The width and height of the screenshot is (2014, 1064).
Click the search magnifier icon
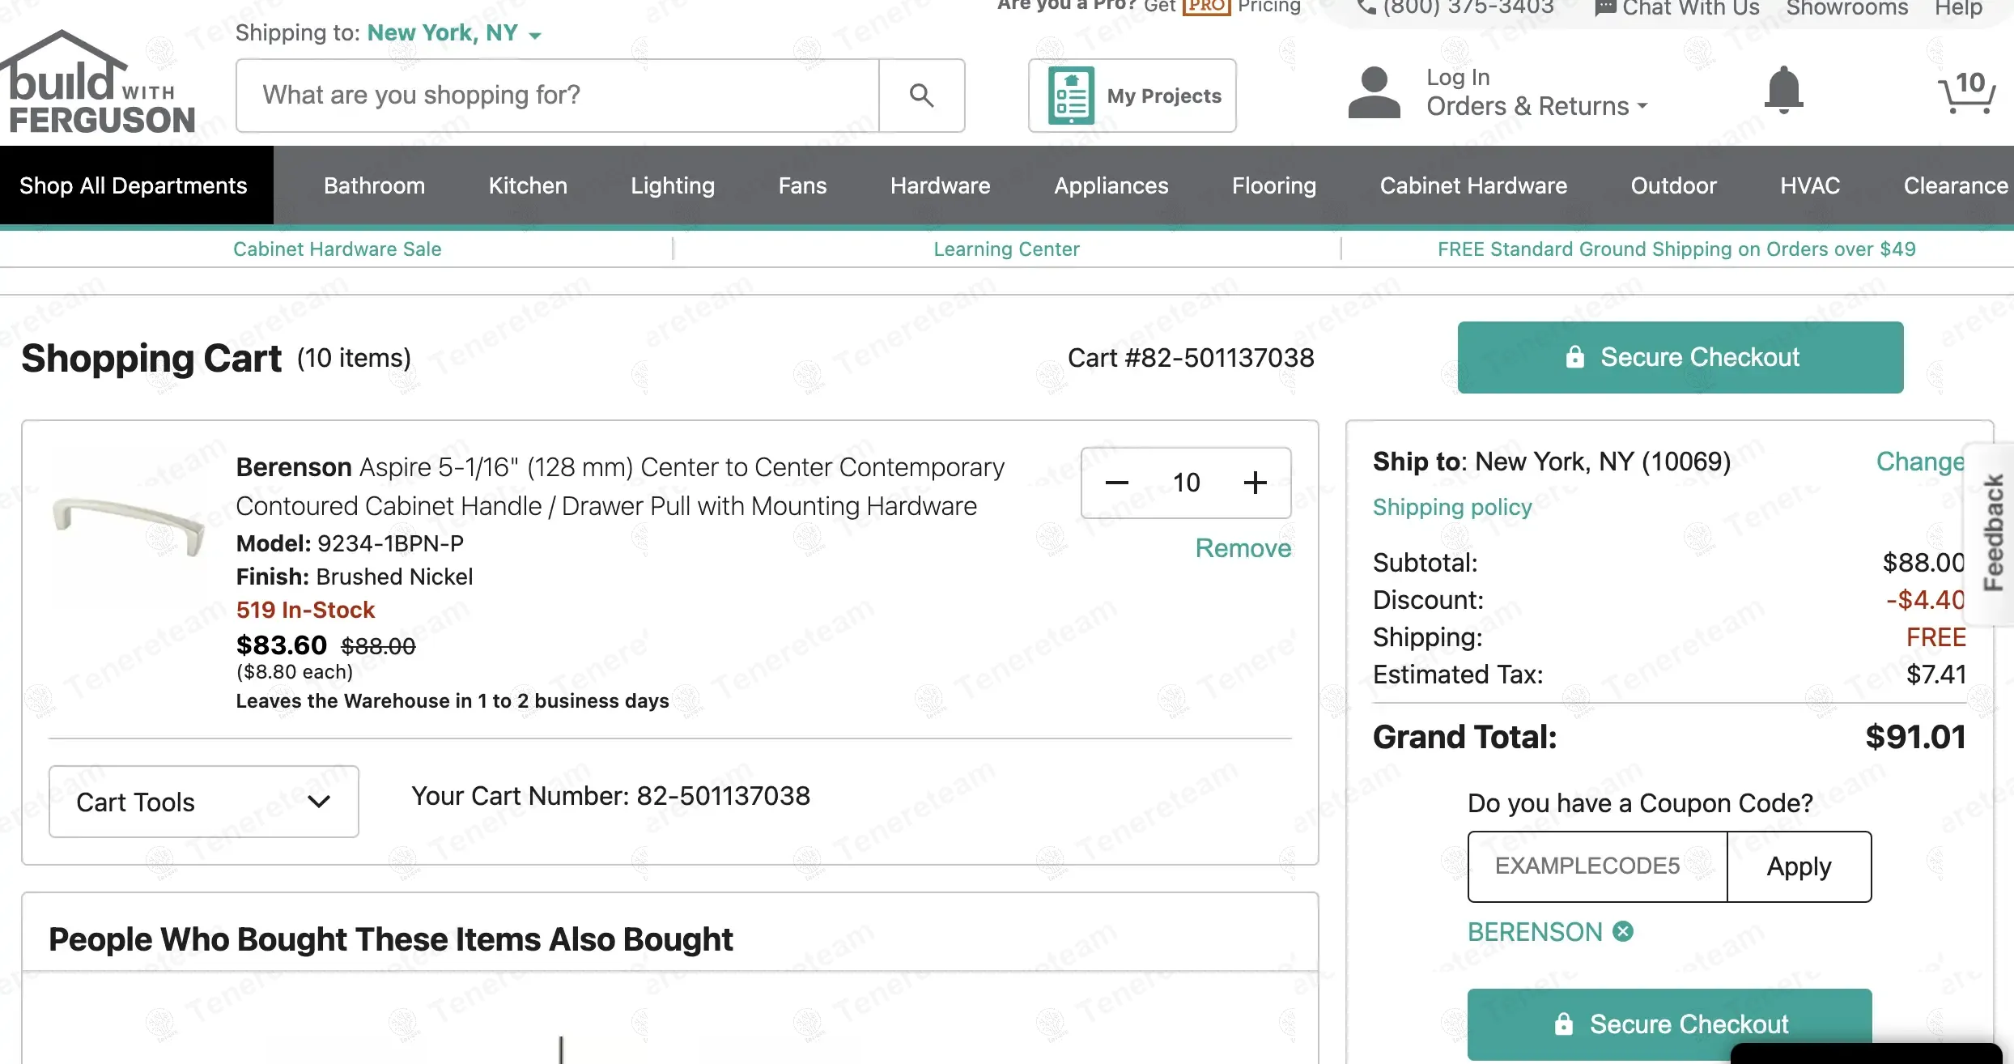(x=921, y=96)
